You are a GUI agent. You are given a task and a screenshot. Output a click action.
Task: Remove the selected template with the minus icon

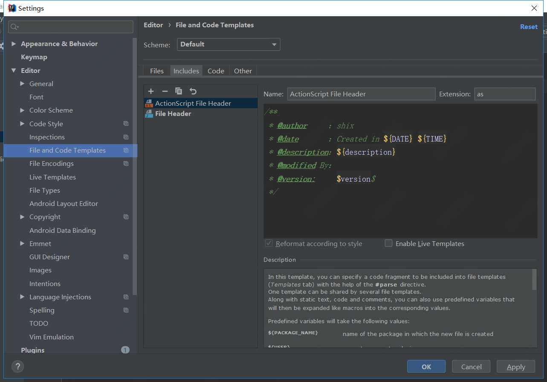[x=165, y=91]
